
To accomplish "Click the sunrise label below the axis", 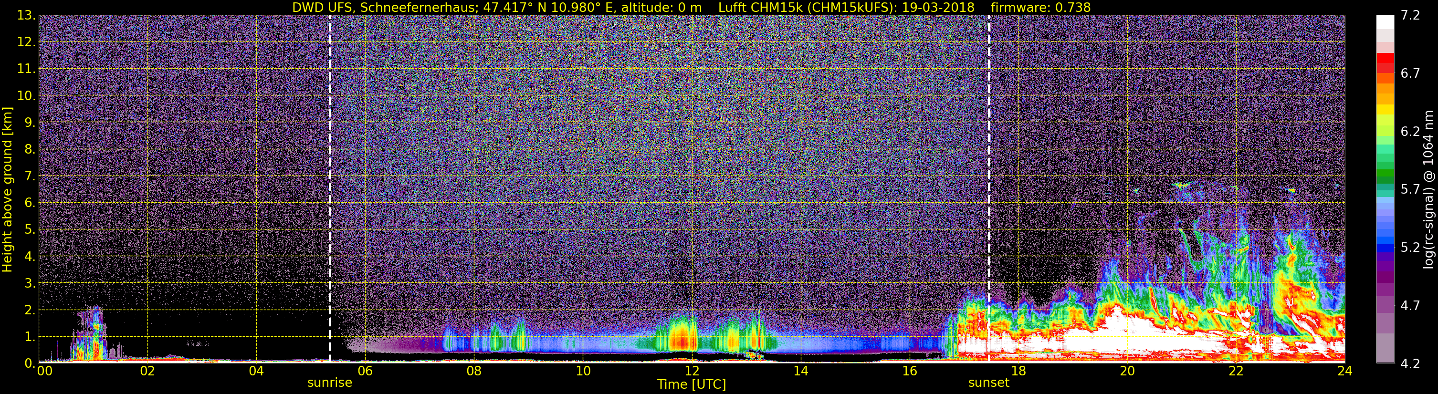I will click(x=329, y=383).
